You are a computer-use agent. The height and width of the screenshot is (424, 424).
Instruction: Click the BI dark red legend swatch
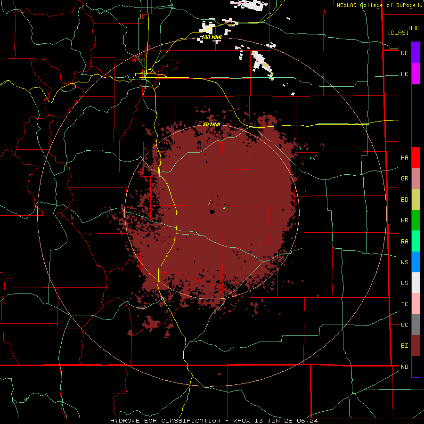pyautogui.click(x=416, y=346)
